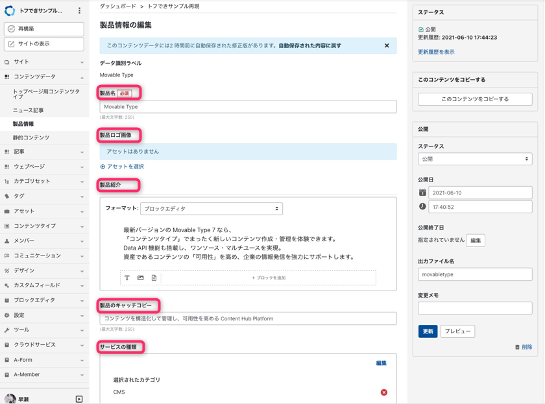Viewport: 545px width, 404px height.
Task: Open the フォーマット ブロックエディタ dropdown
Action: click(212, 209)
